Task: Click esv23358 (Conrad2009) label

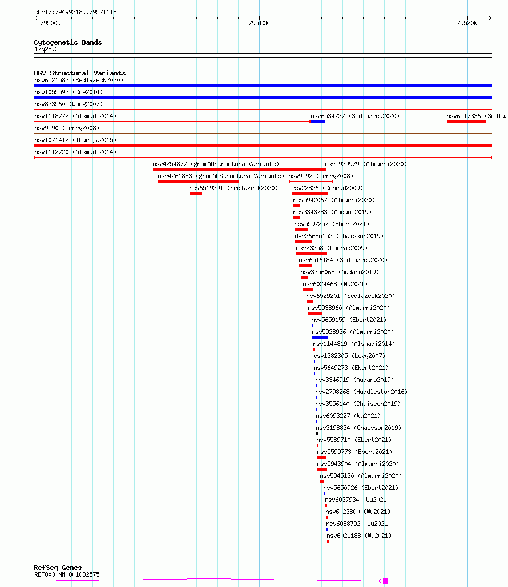Action: (x=332, y=247)
